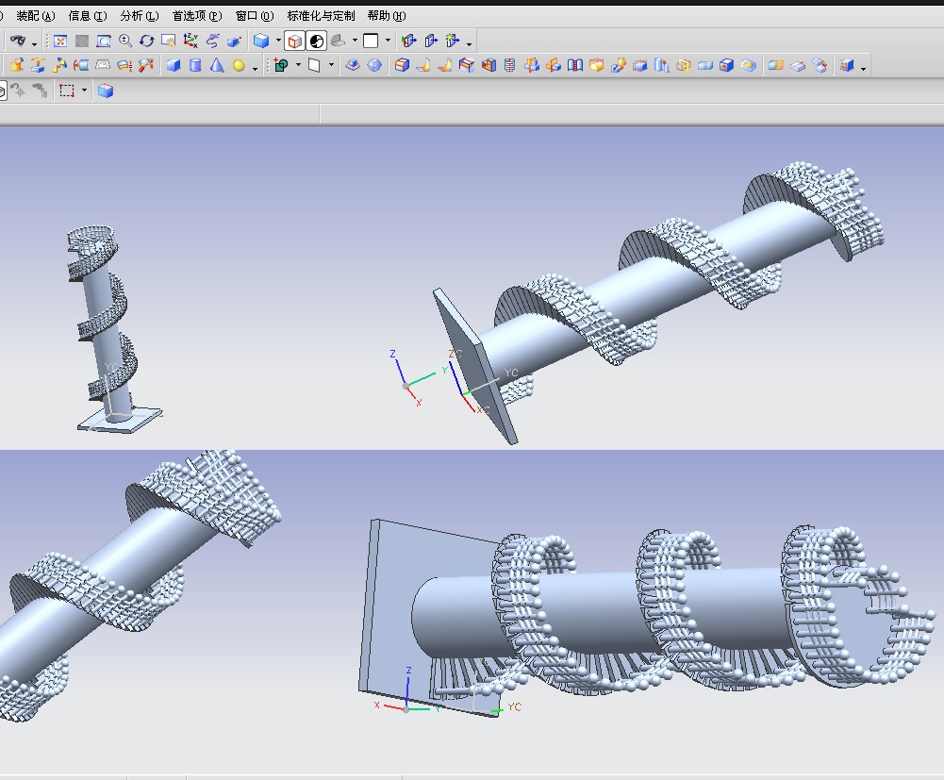Select the Cylinder primitive icon

[195, 65]
